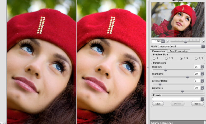Viewport: 206px width, 124px height.
Task: Click the Shadows value field
Action: coord(197,67)
